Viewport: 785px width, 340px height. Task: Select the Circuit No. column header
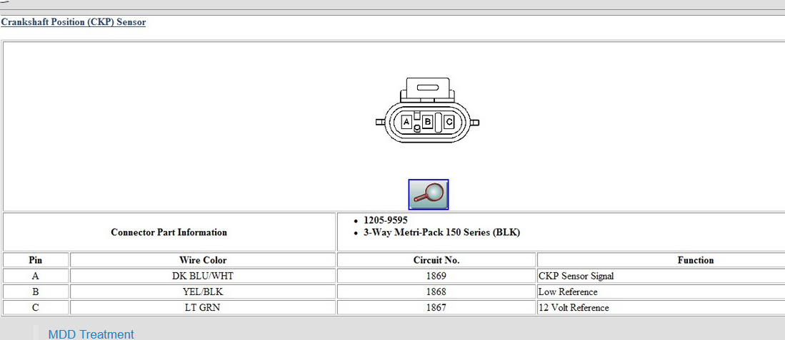pos(436,260)
